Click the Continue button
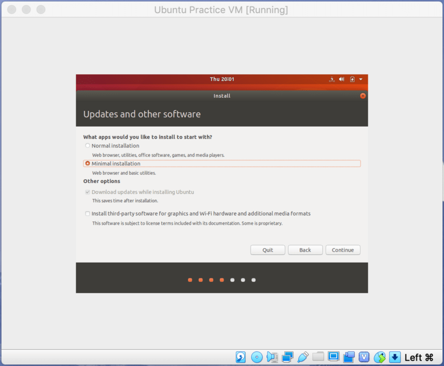Viewport: 444px width, 366px height. click(343, 250)
